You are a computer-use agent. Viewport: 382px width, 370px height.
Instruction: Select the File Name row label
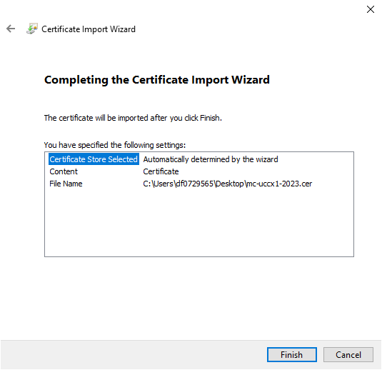point(66,184)
